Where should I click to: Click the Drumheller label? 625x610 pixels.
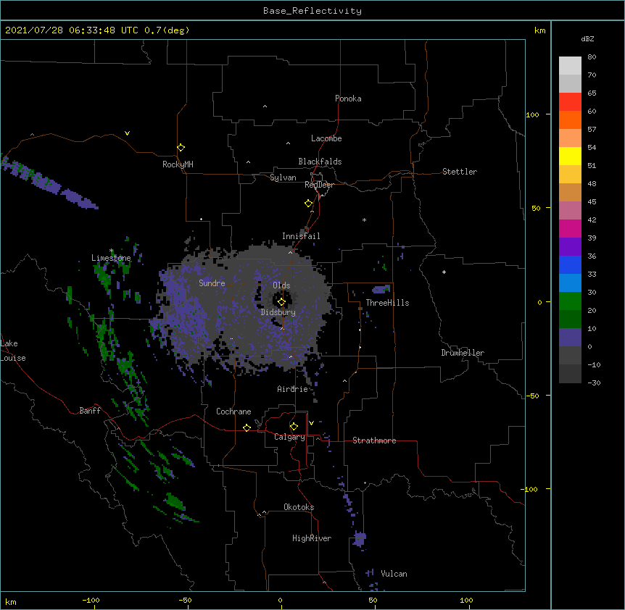point(463,353)
